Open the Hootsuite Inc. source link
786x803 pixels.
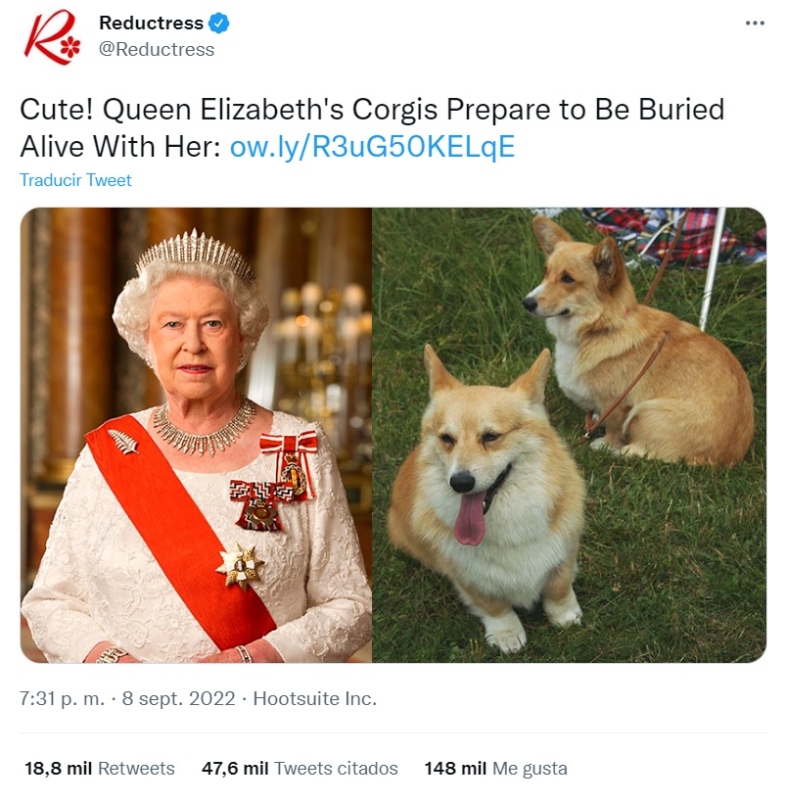pyautogui.click(x=315, y=698)
